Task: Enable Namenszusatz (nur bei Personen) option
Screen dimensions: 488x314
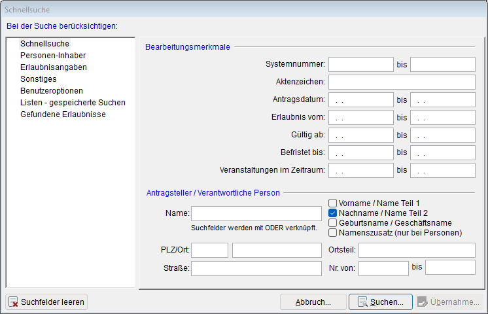Action: pos(332,233)
